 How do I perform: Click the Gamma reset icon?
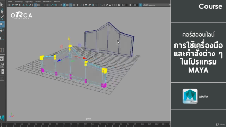coord(130,5)
